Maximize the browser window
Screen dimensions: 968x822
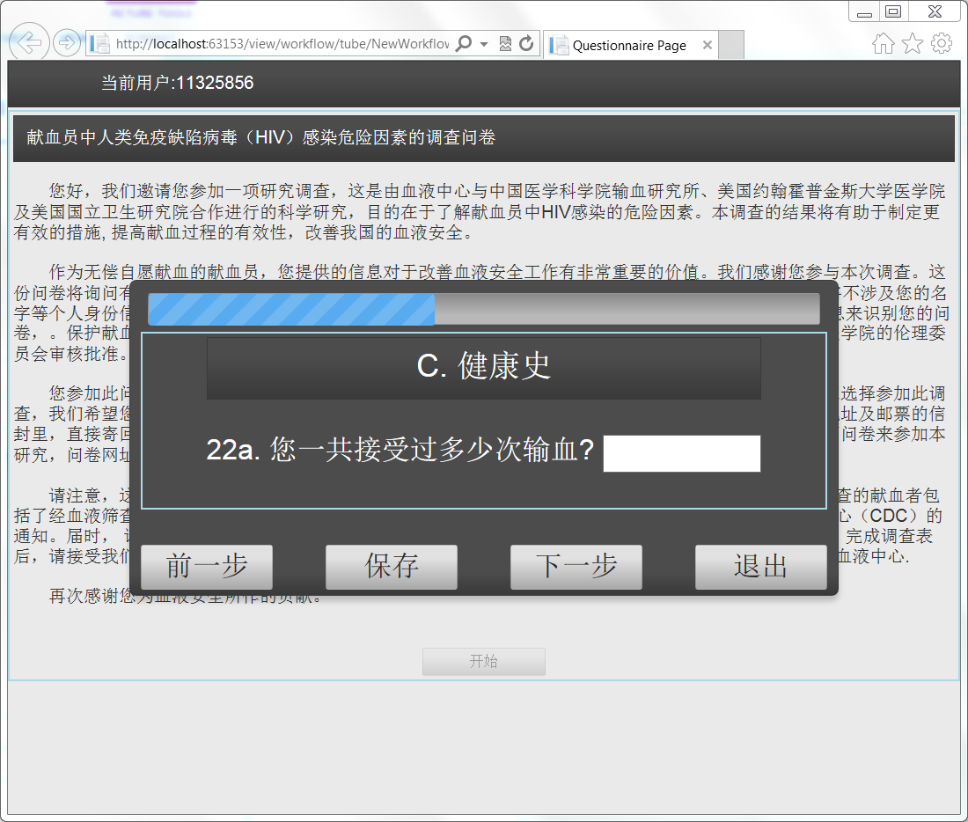893,11
